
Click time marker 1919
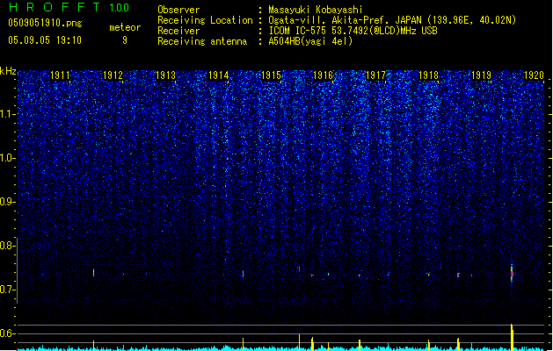[x=482, y=75]
